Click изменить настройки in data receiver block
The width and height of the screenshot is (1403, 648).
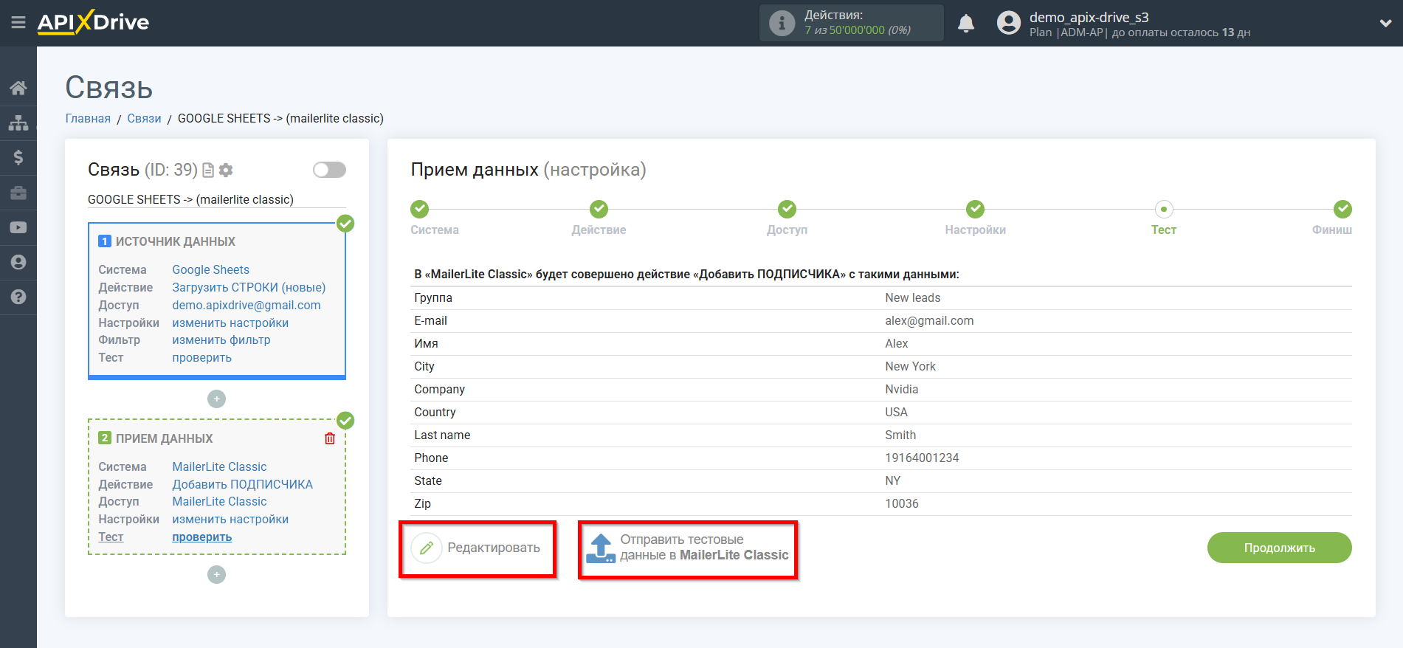click(230, 519)
